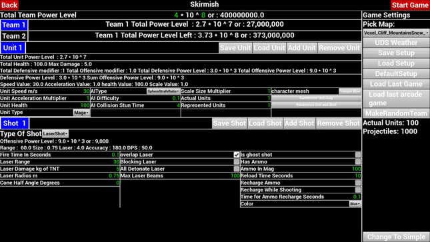Screen dimensions: 430x242
Task: Open the Unit Type dropdown set to Mage
Action: tap(81, 113)
